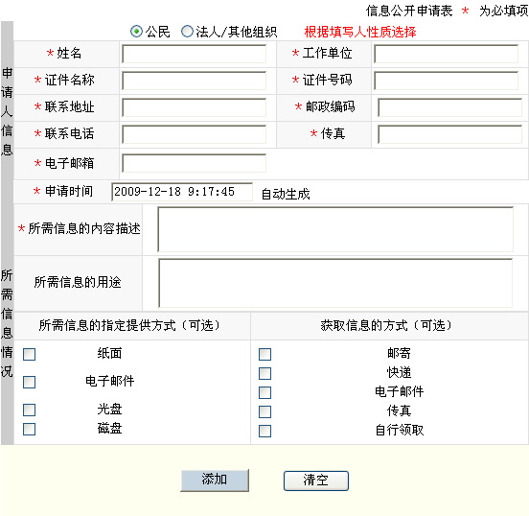Check the 磁盘 checkbox

tap(29, 430)
